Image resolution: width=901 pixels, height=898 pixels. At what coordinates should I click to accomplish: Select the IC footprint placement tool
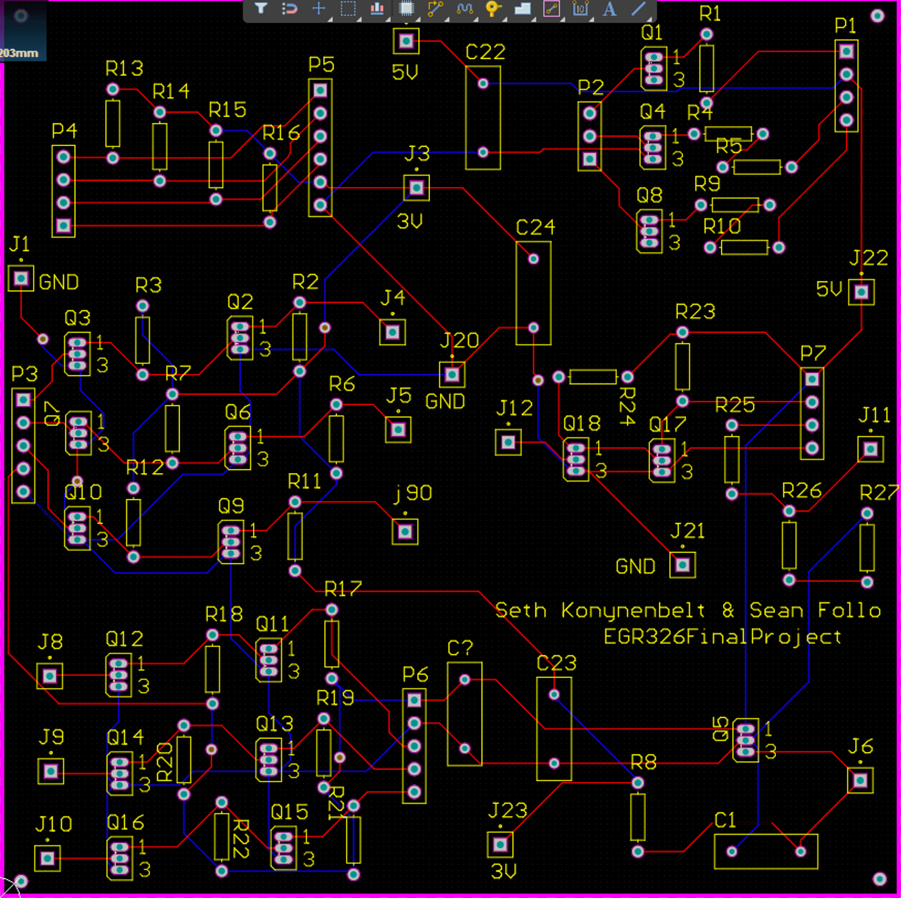tap(407, 9)
